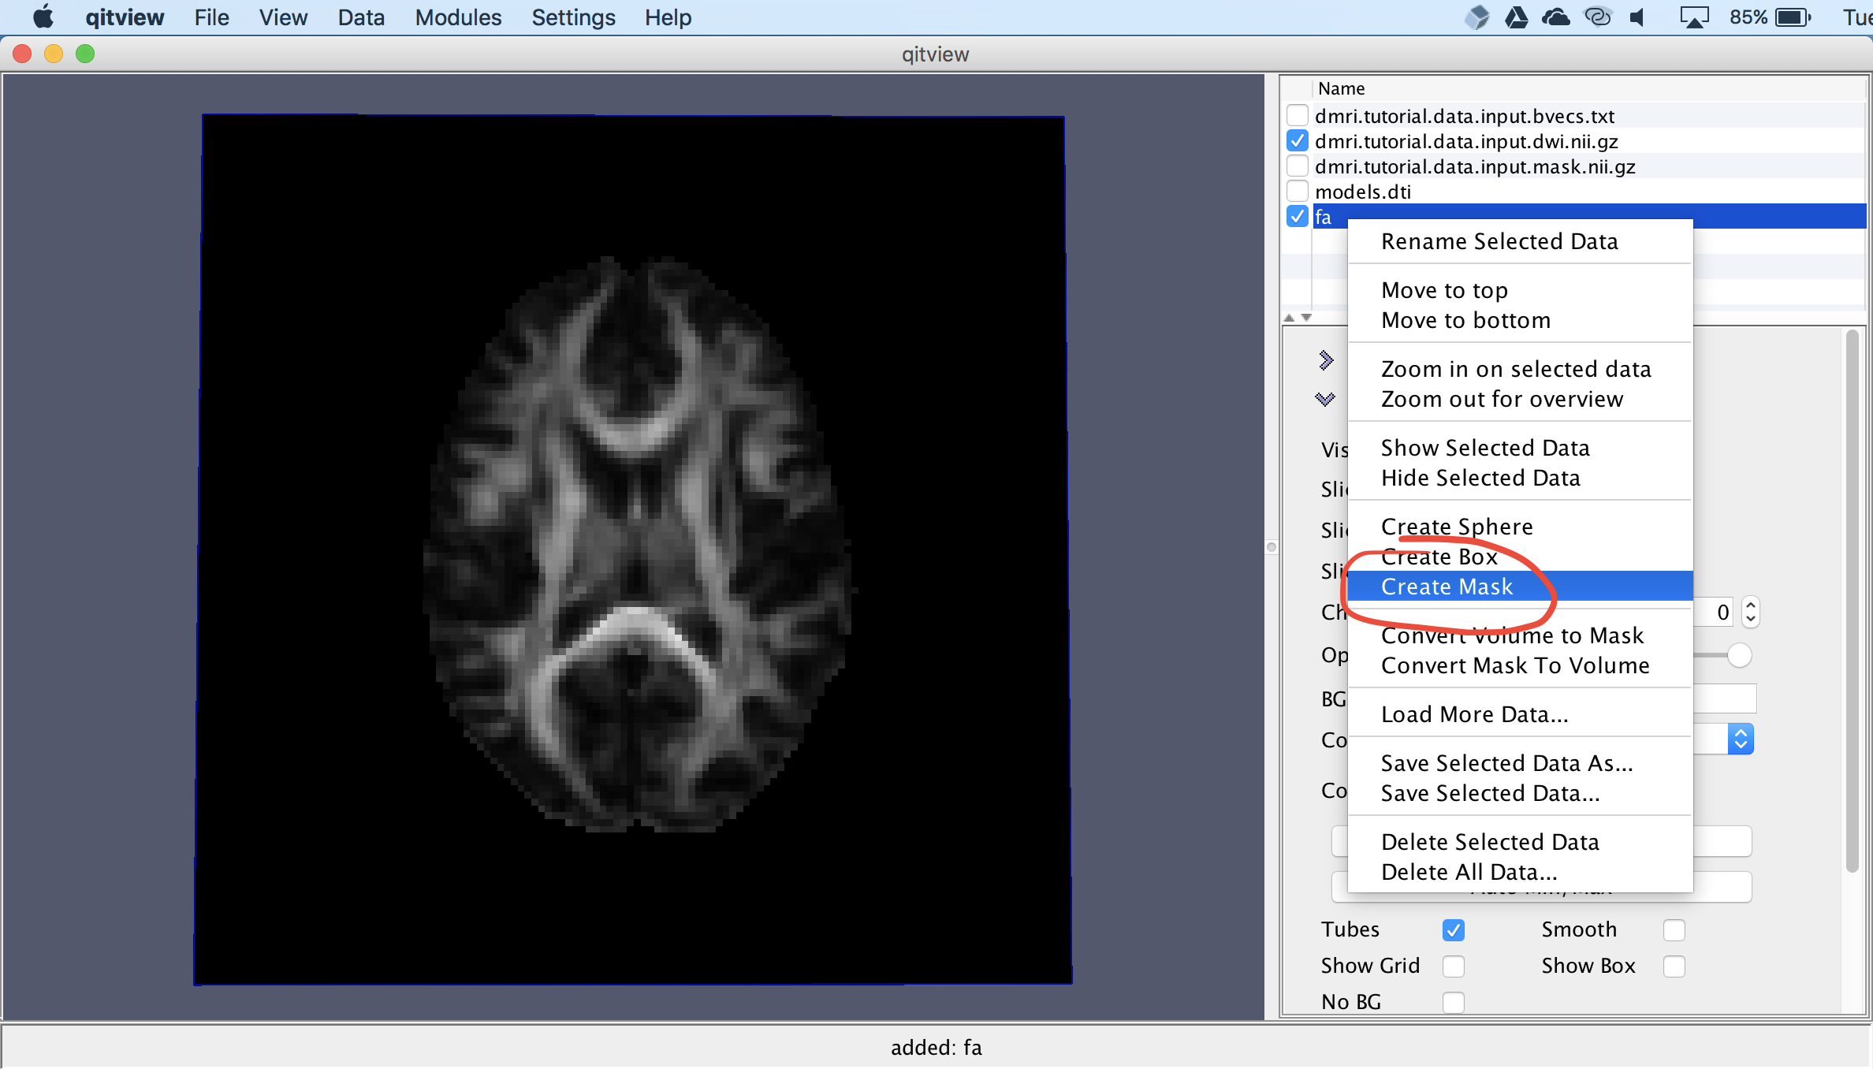Click the battery status icon
Image resolution: width=1873 pixels, height=1069 pixels.
click(x=1793, y=17)
